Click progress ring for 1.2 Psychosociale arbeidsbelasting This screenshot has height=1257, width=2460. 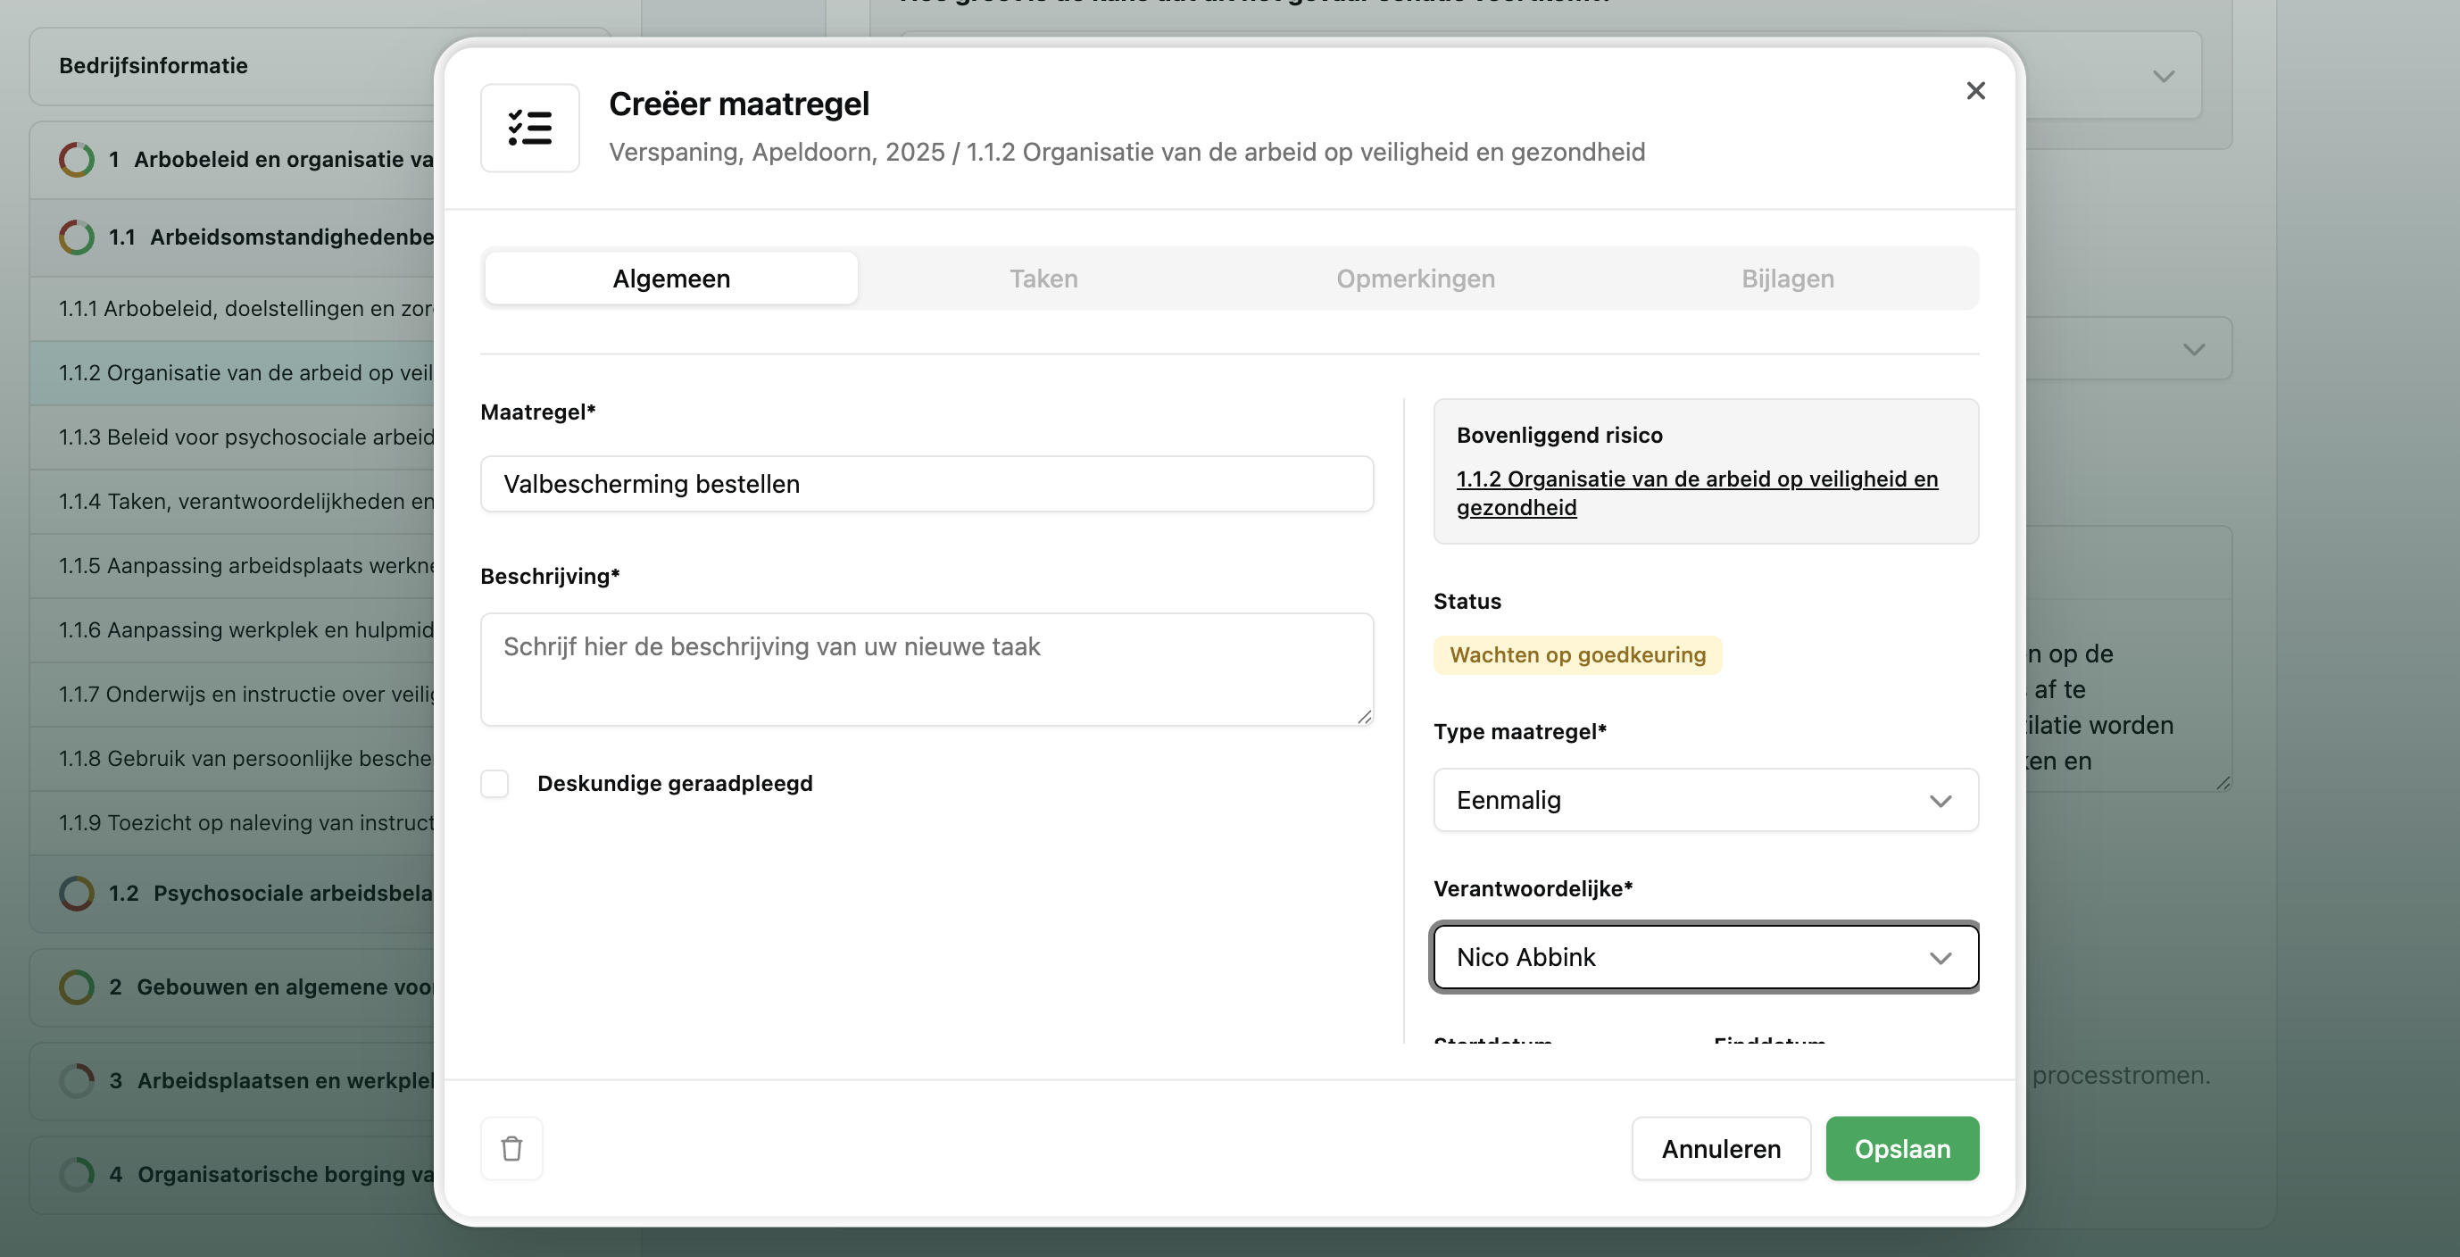click(x=77, y=893)
